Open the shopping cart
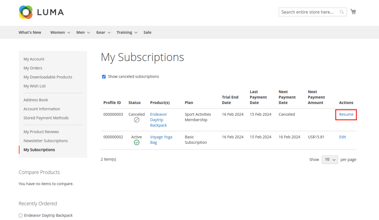Image resolution: width=379 pixels, height=220 pixels. [353, 12]
